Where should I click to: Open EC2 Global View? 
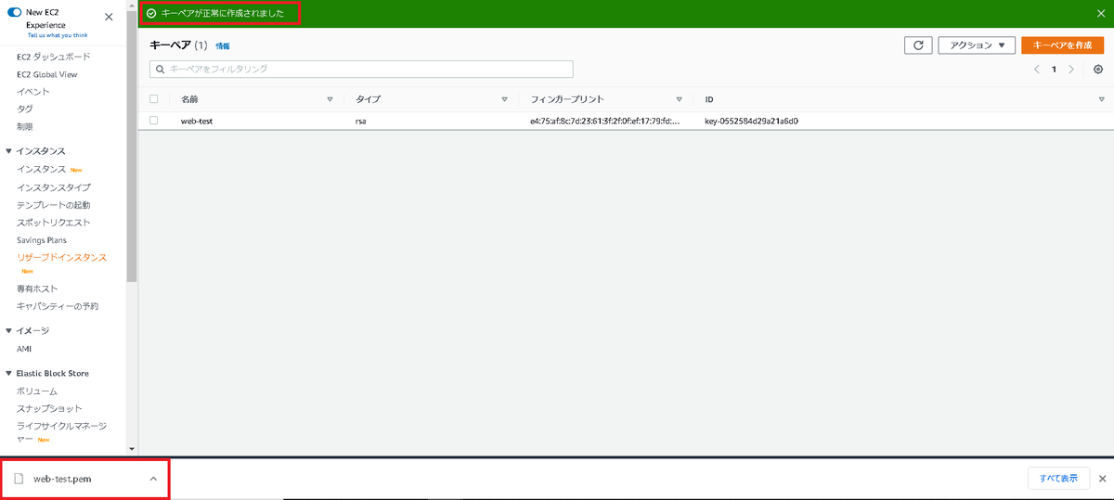pos(46,74)
